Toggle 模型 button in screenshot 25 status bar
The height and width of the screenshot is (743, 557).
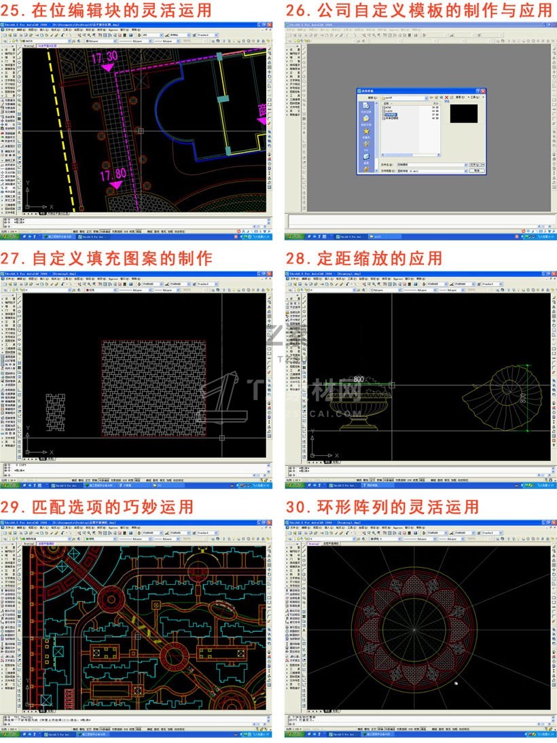click(139, 231)
